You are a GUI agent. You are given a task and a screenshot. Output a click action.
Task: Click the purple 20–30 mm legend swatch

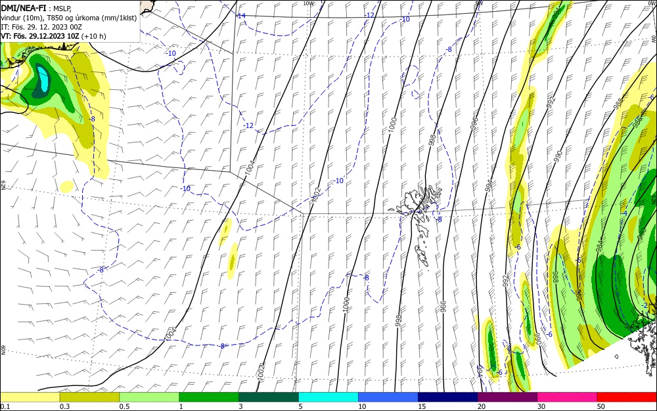507,397
